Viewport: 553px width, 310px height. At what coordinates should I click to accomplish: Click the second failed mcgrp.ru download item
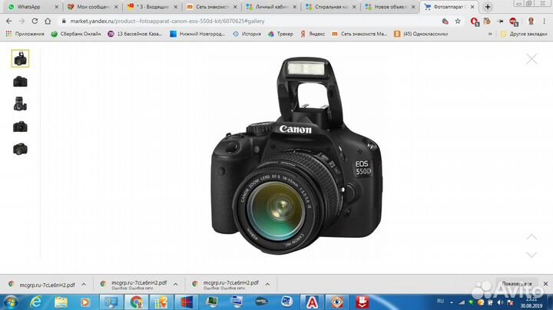[x=134, y=285]
